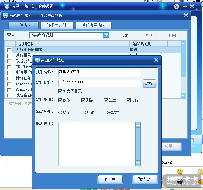
Task: Open help in Rising settings title bar
Action: (176, 6)
